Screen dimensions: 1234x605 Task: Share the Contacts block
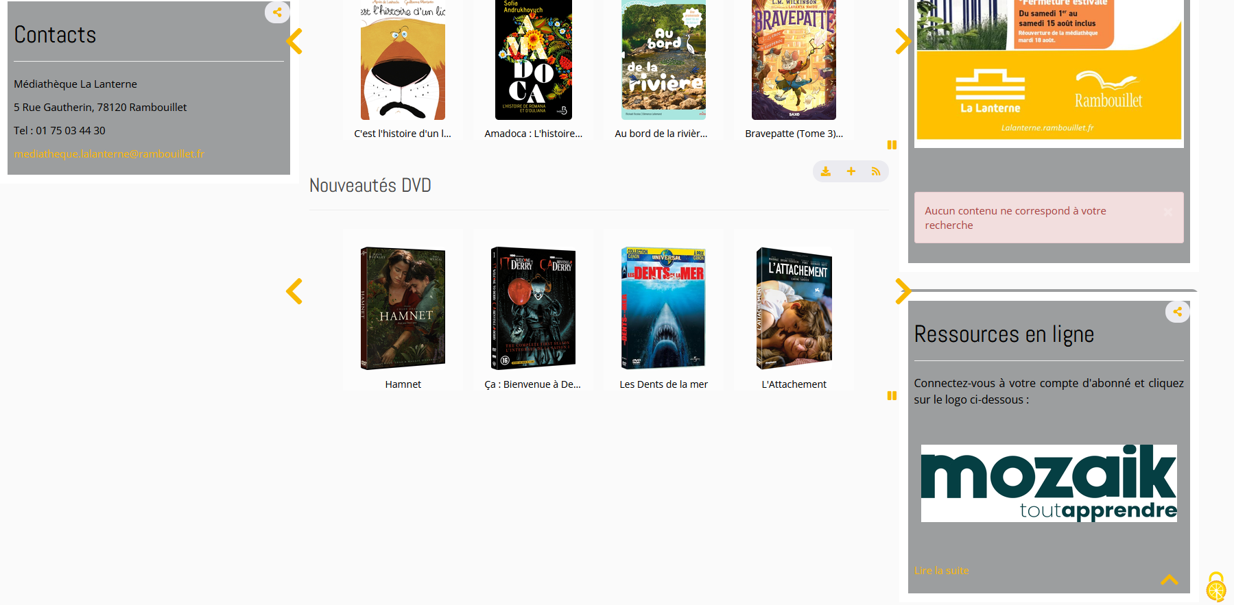(x=277, y=12)
